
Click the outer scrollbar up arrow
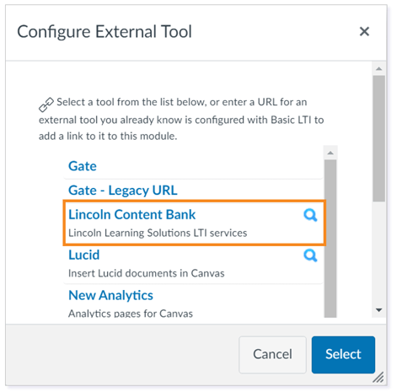(378, 68)
